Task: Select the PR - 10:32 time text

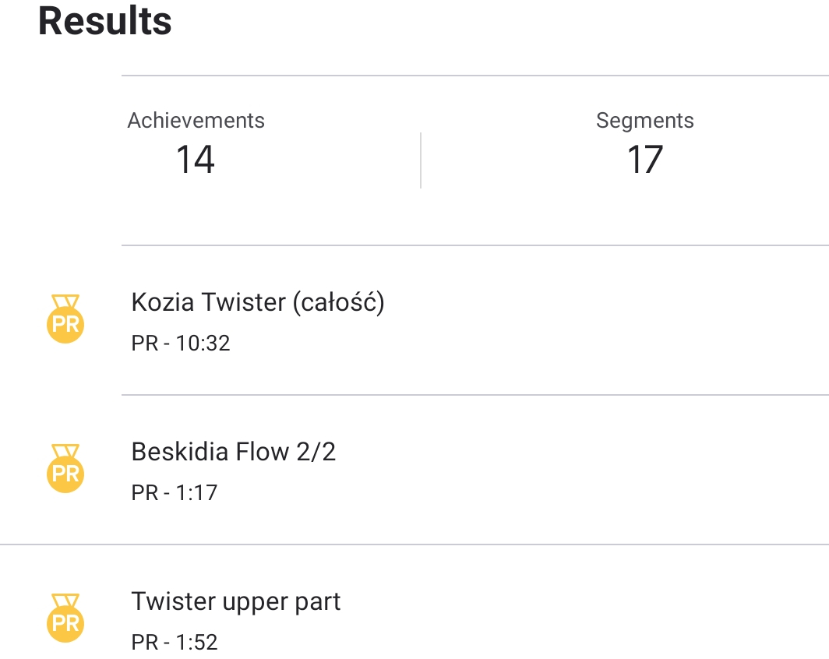Action: pyautogui.click(x=181, y=343)
